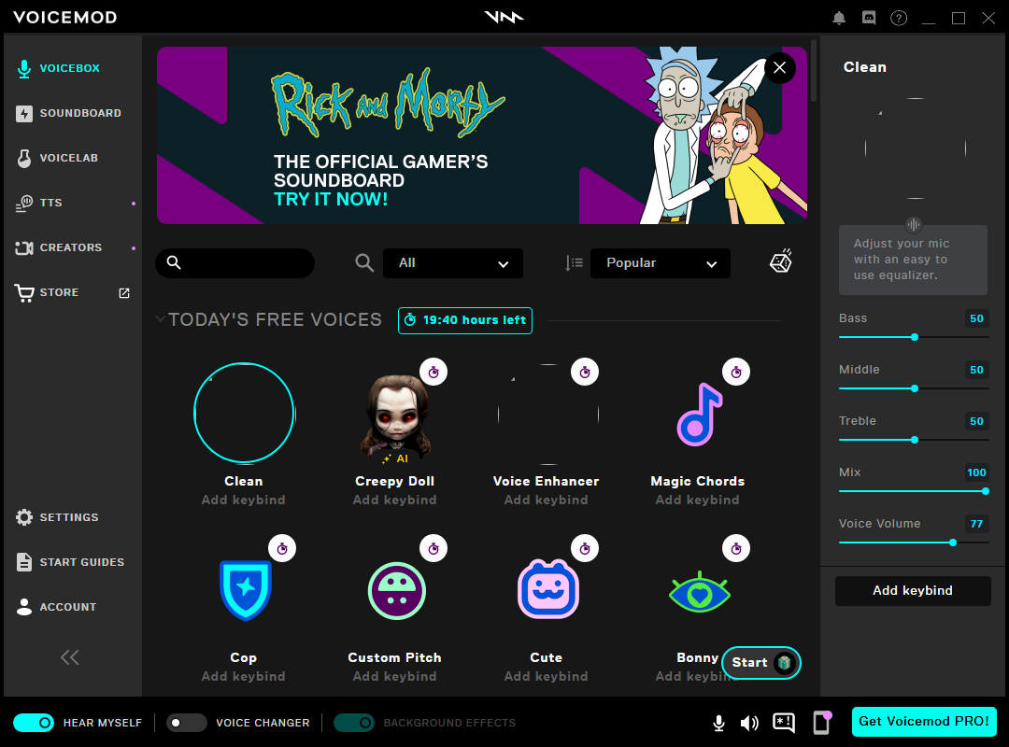The height and width of the screenshot is (747, 1009).
Task: Click the timer badge on Custom Pitch
Action: [x=433, y=549]
